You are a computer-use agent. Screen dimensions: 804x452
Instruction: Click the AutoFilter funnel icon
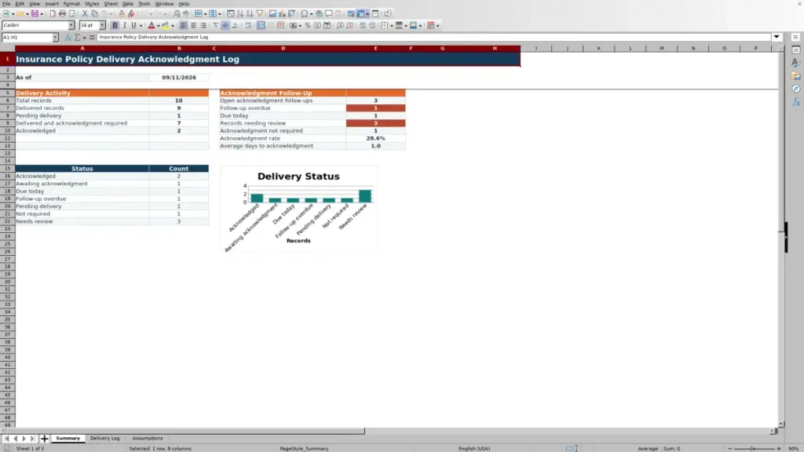click(x=260, y=14)
